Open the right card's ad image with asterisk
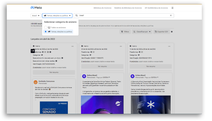This screenshot has height=121, width=212. pyautogui.click(x=151, y=105)
